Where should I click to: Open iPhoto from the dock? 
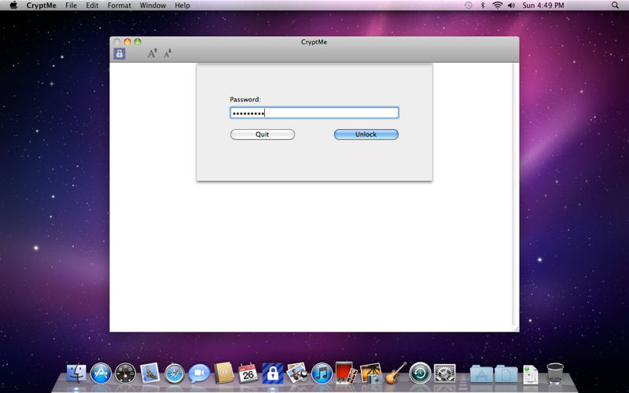click(x=371, y=374)
